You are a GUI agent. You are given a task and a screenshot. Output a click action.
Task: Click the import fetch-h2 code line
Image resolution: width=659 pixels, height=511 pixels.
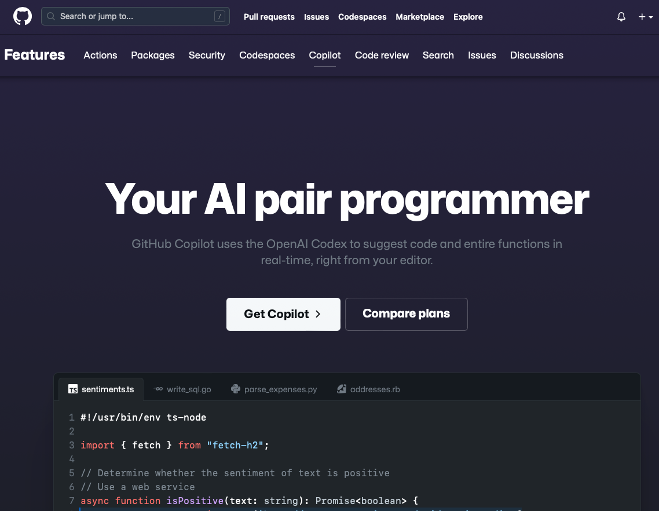[174, 446]
